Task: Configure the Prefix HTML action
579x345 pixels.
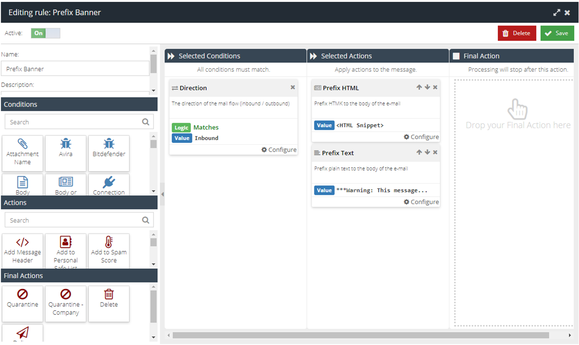Action: point(421,137)
